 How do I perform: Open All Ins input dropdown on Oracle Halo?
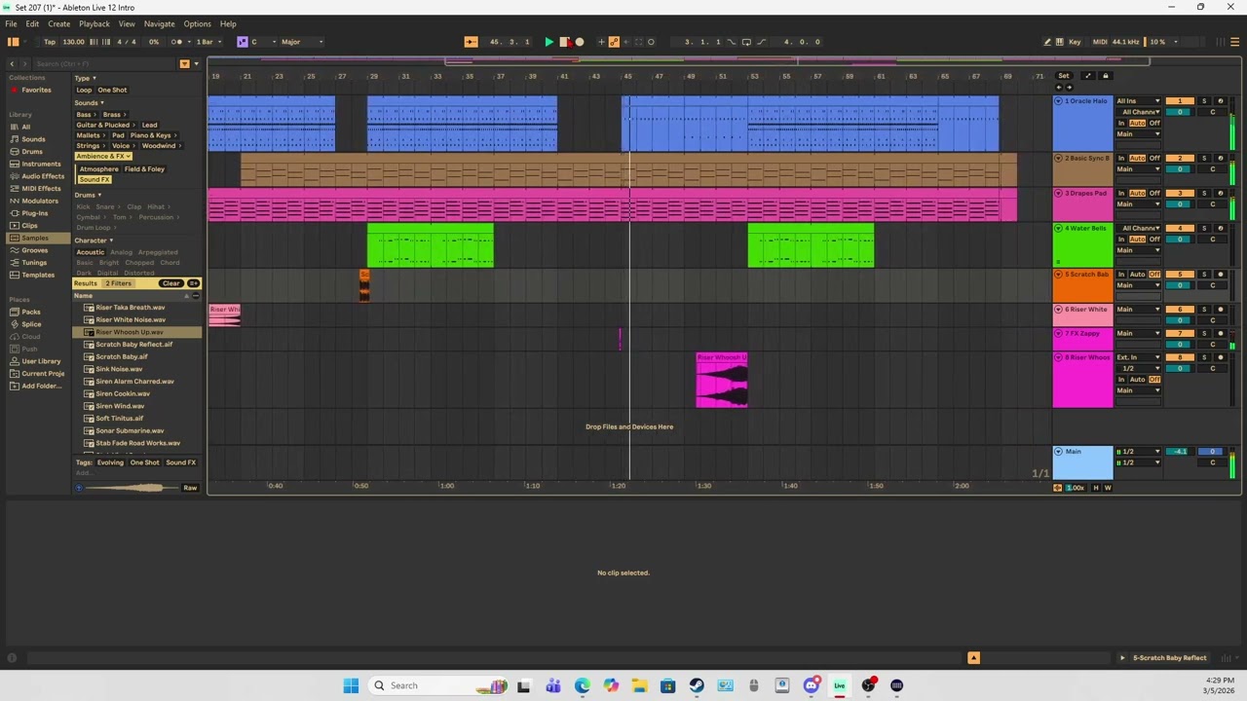1138,101
